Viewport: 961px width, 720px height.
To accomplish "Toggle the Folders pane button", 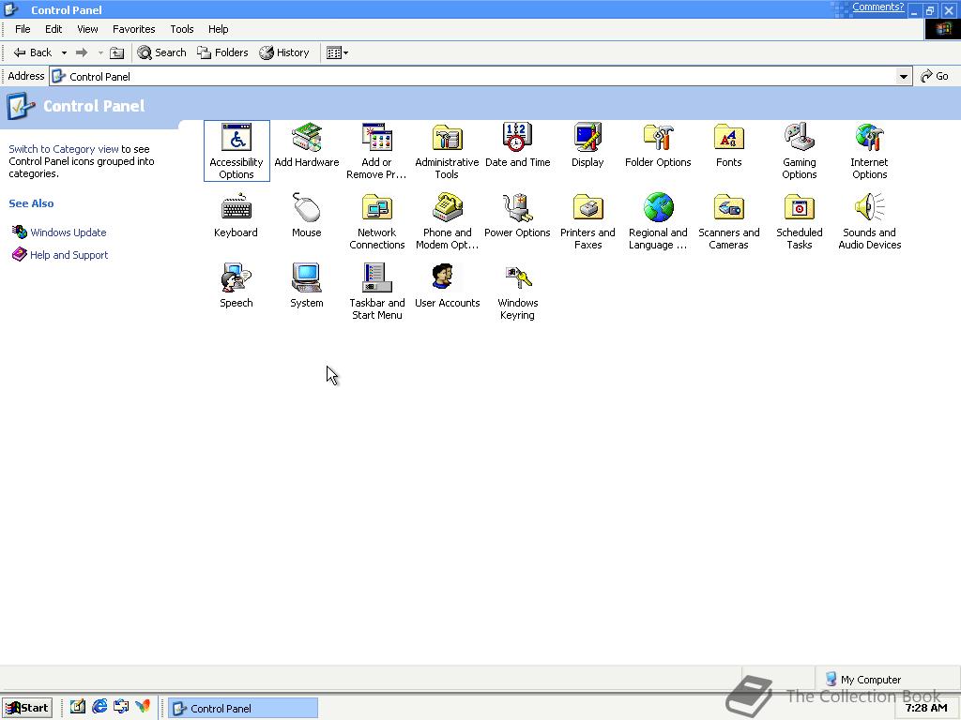I will point(222,52).
